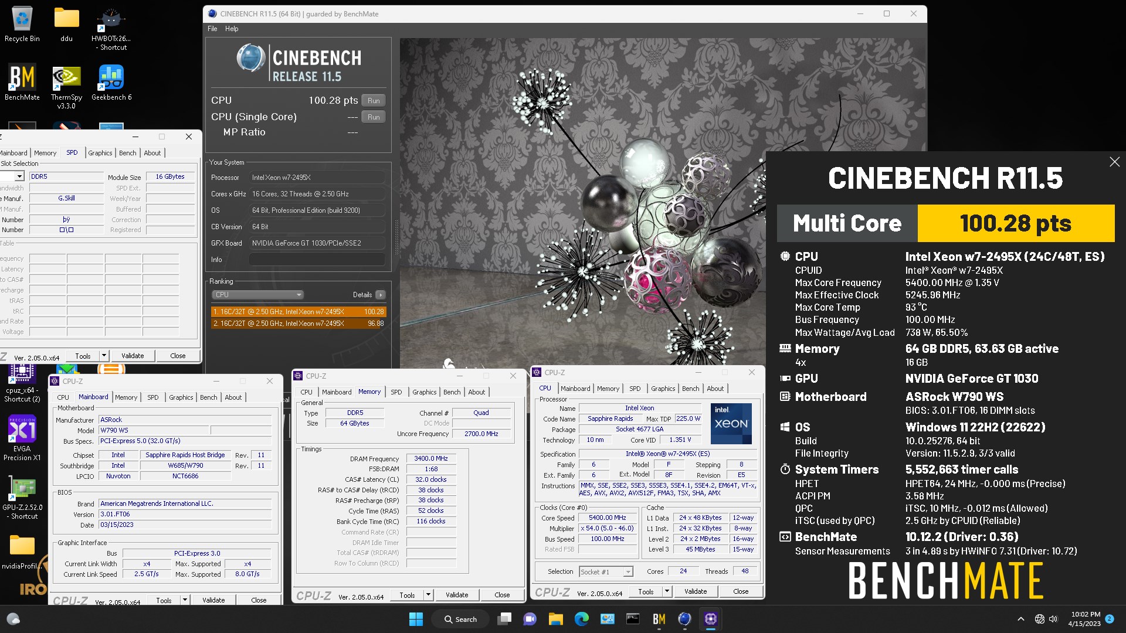The width and height of the screenshot is (1126, 633).
Task: Open Tools dropdown arrow in SPD CPU-Z window
Action: 104,356
